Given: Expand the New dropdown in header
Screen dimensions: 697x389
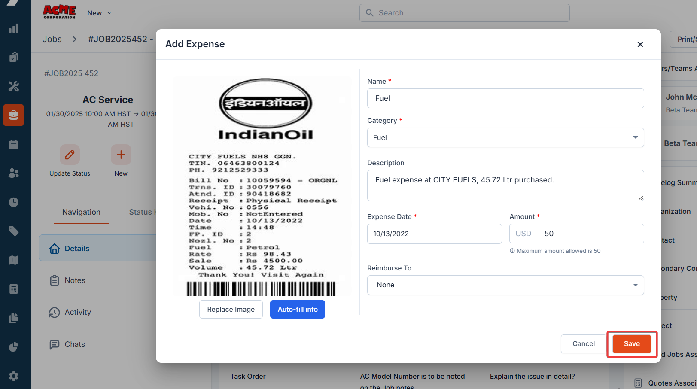Looking at the screenshot, I should tap(99, 13).
